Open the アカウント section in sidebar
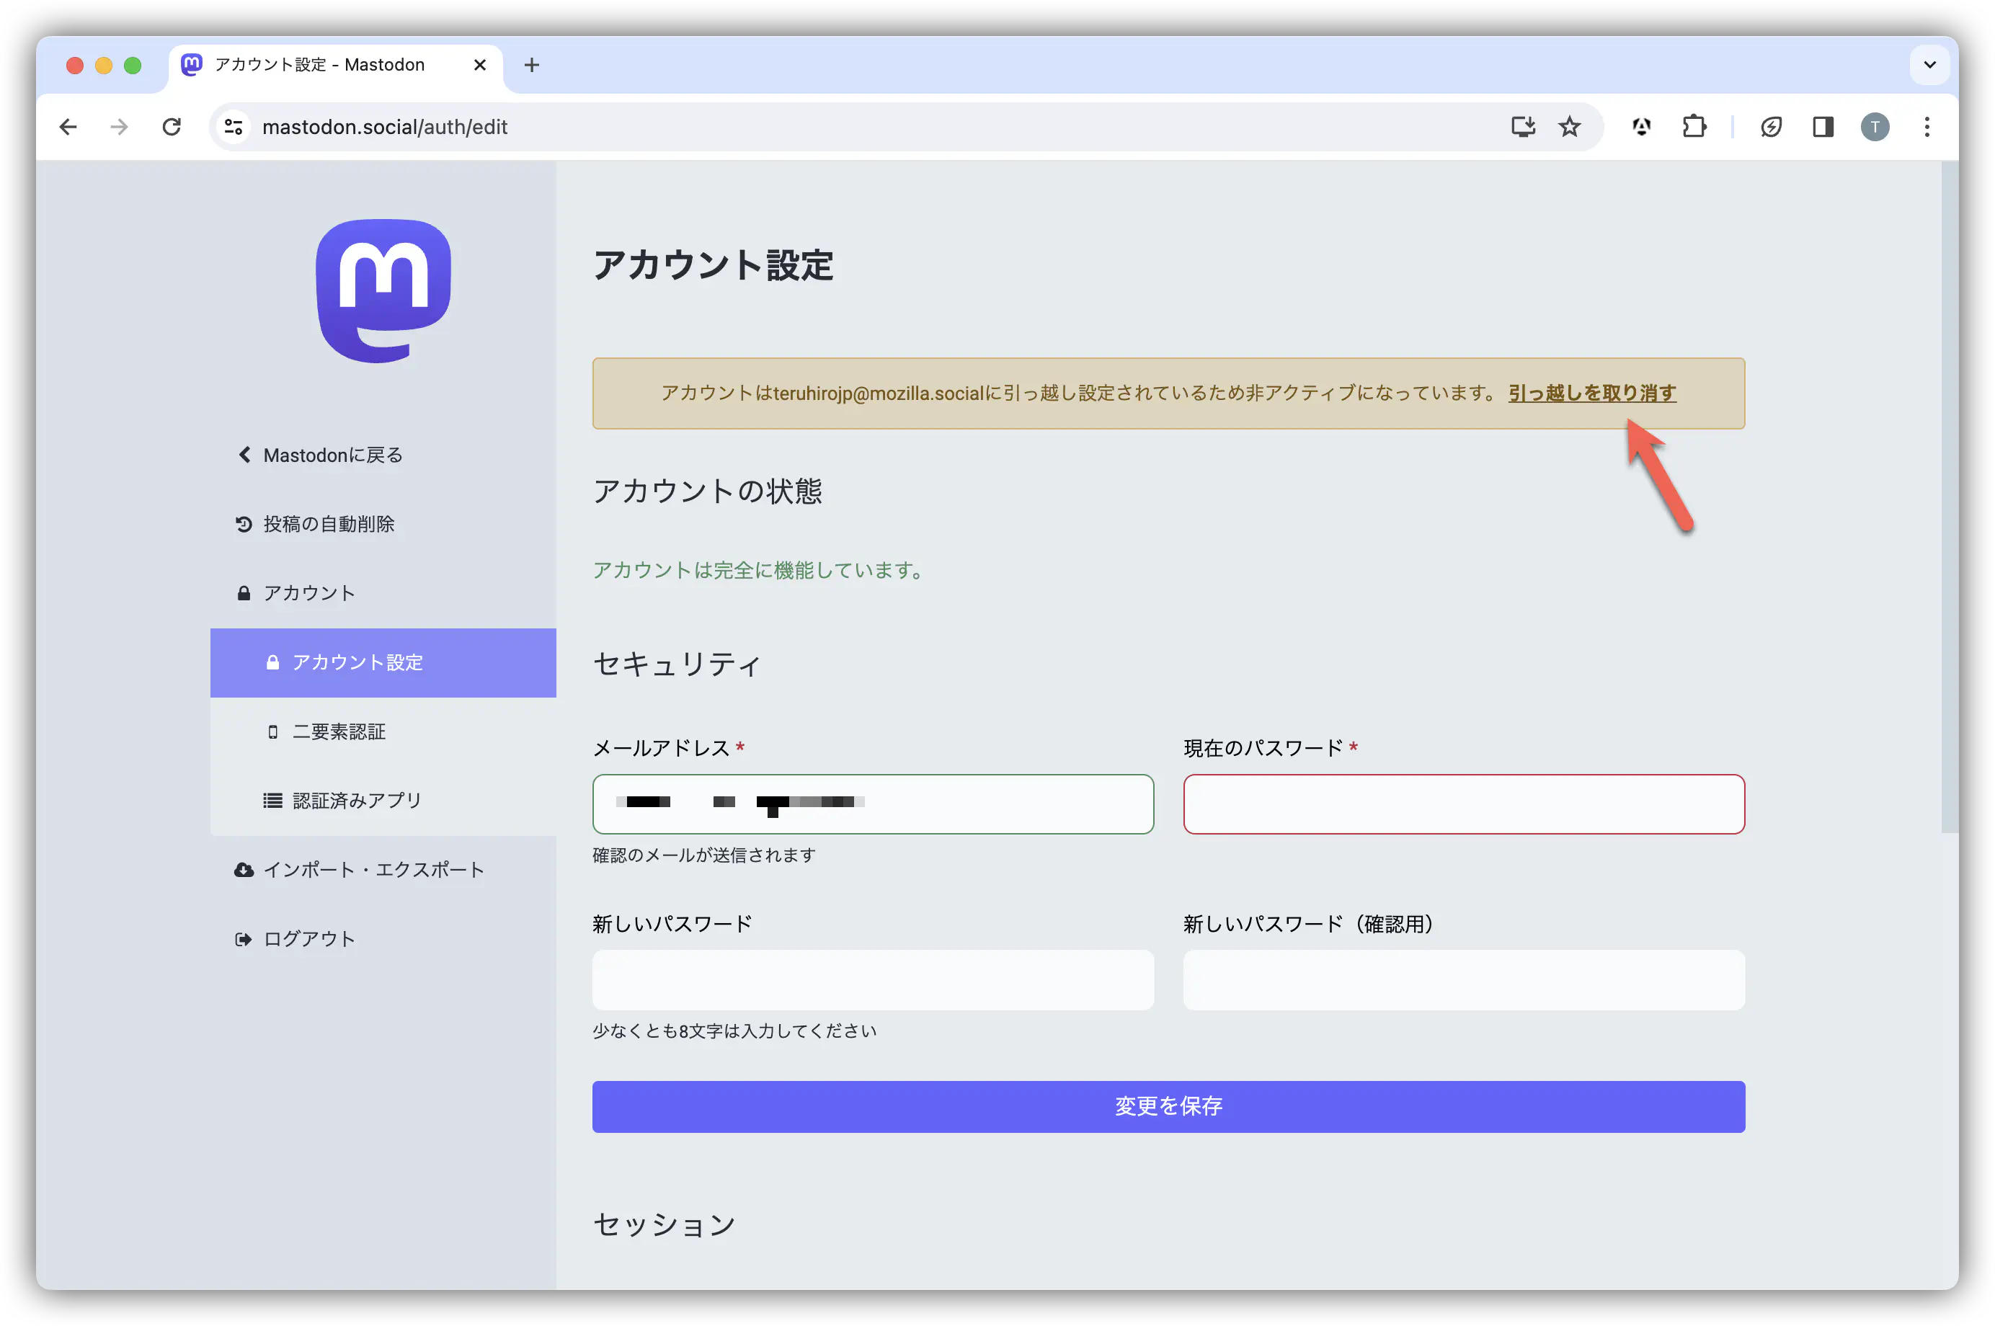The image size is (1995, 1326). click(x=296, y=593)
